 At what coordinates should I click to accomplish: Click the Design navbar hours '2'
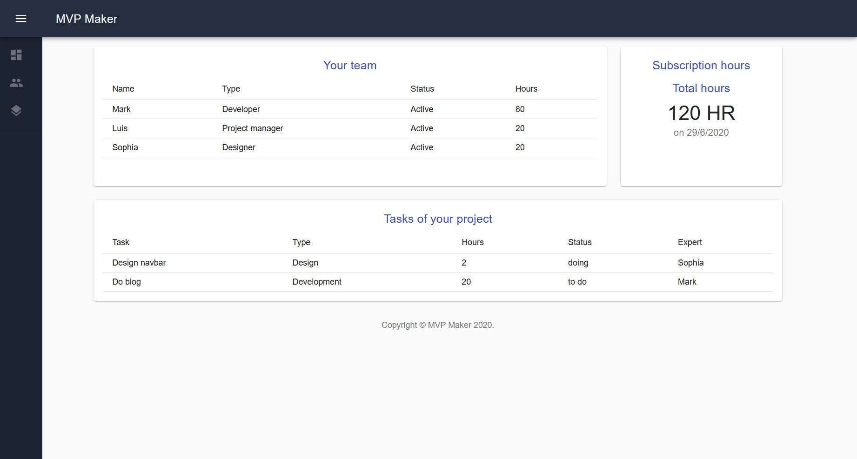[464, 263]
